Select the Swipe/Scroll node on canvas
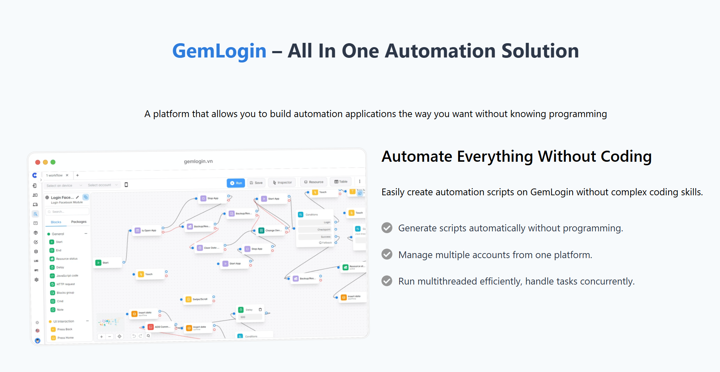This screenshot has width=720, height=372. [x=198, y=299]
